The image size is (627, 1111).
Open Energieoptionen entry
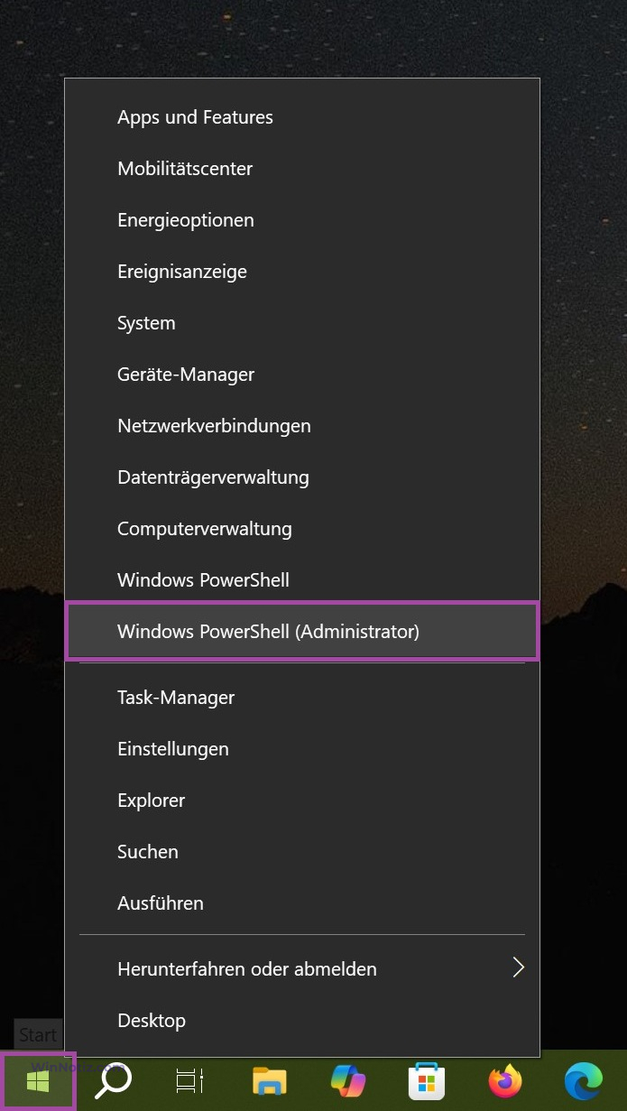point(302,220)
